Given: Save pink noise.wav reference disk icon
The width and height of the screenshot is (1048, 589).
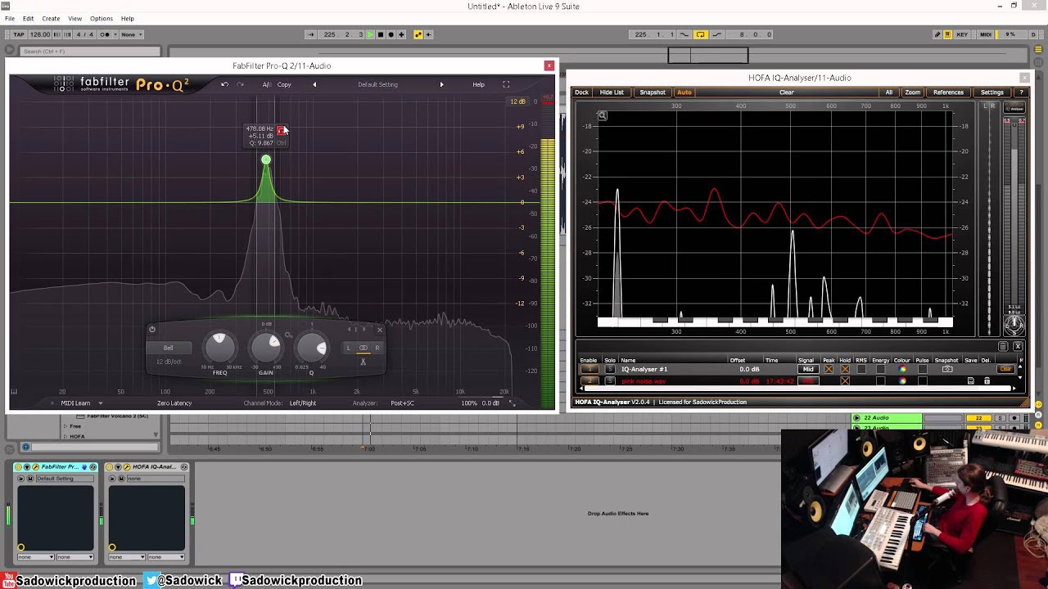Looking at the screenshot, I should click(x=971, y=380).
